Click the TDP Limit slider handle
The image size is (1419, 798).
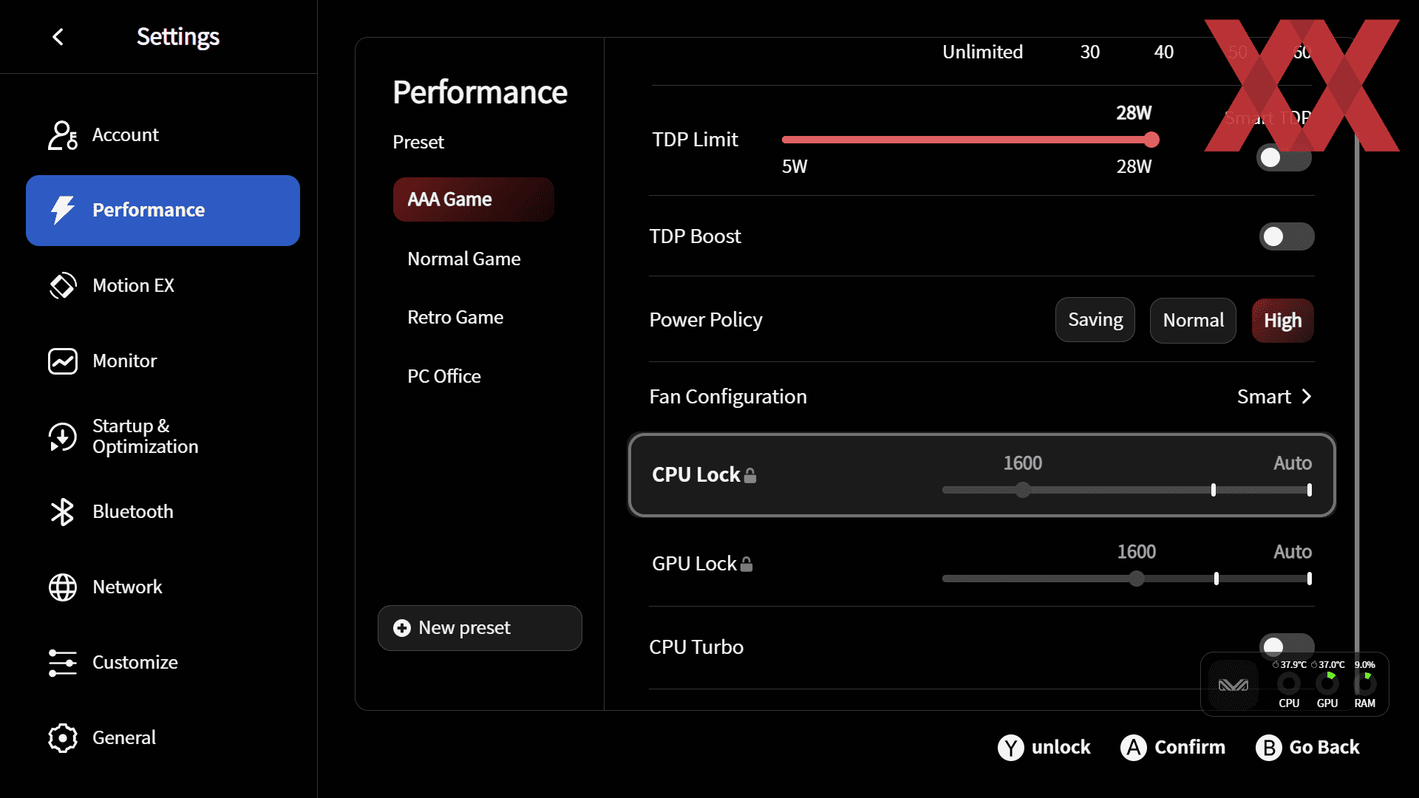pos(1151,140)
